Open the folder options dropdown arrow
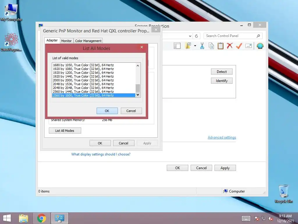 point(195,46)
